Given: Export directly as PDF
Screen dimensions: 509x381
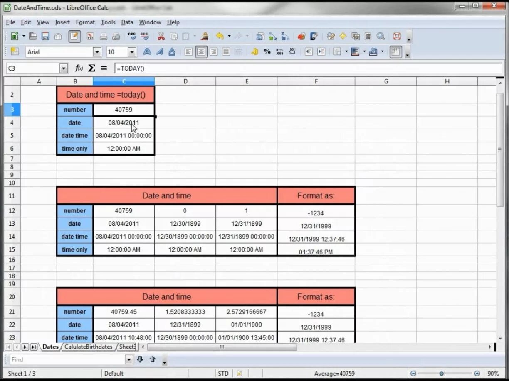Looking at the screenshot, I should tap(90, 36).
